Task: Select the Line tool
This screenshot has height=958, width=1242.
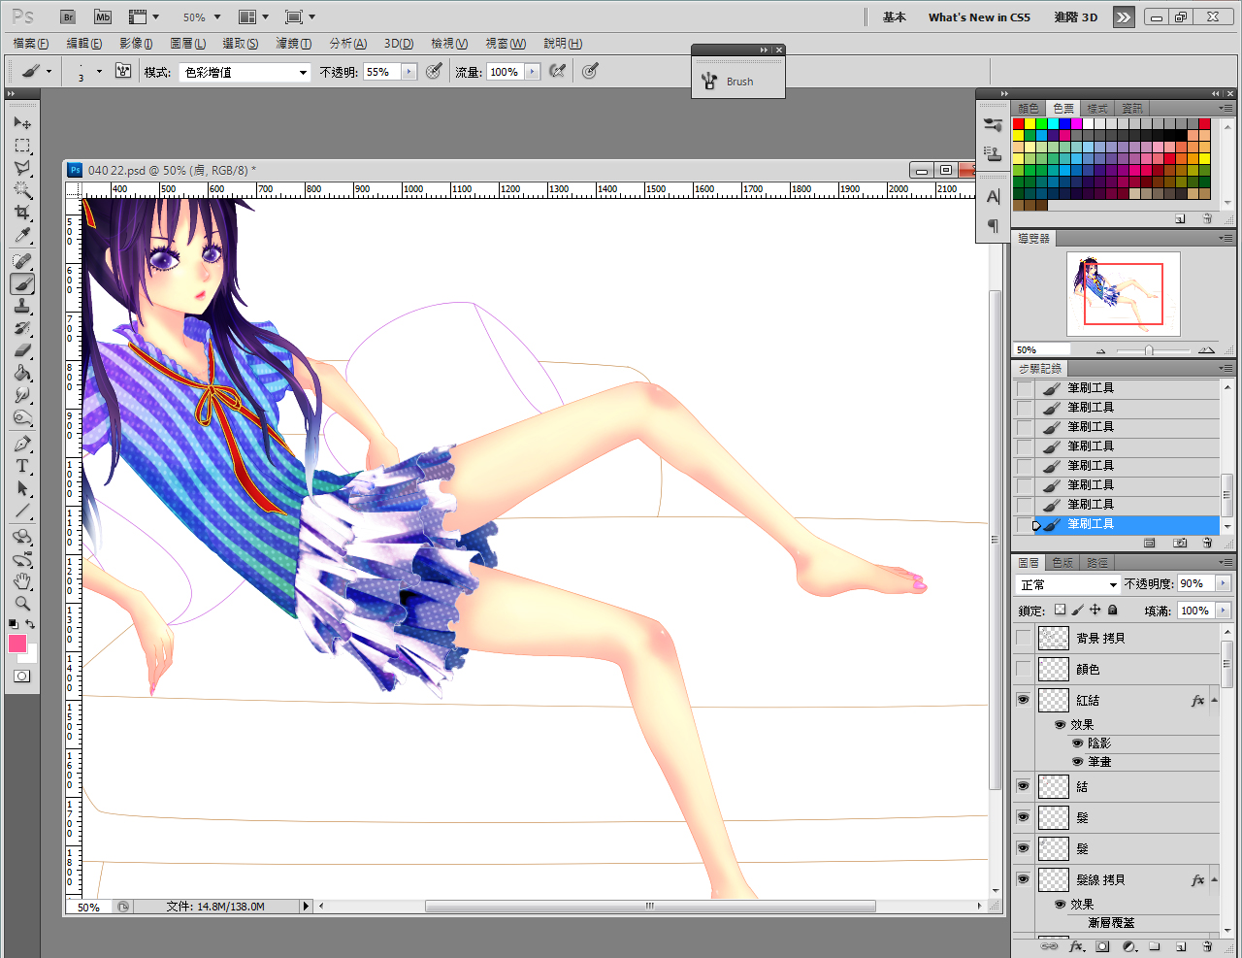Action: pyautogui.click(x=22, y=511)
